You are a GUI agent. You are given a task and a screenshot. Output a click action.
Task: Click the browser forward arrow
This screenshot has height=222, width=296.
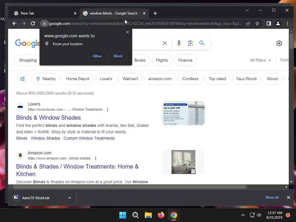click(24, 23)
